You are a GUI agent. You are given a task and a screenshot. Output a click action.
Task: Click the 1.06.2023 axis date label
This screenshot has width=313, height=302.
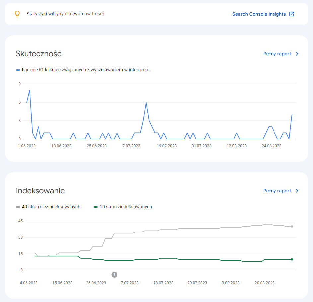(x=27, y=146)
